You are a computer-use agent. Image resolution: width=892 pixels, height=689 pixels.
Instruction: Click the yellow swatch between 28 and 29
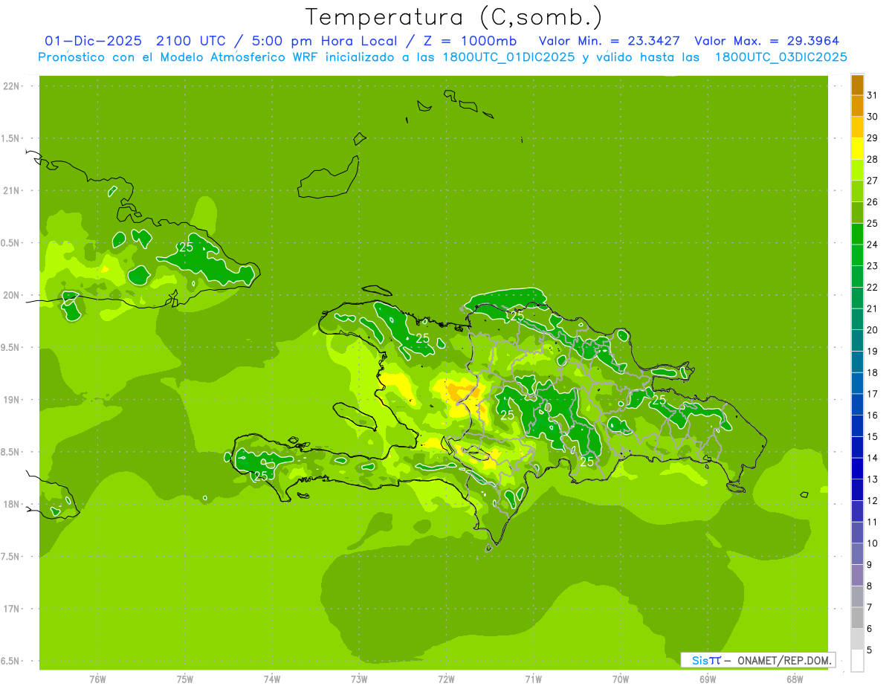(857, 149)
